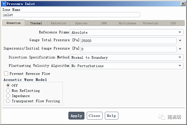Select Transparent Flow Forcing option
This screenshot has height=125, width=187.
pos(8,101)
